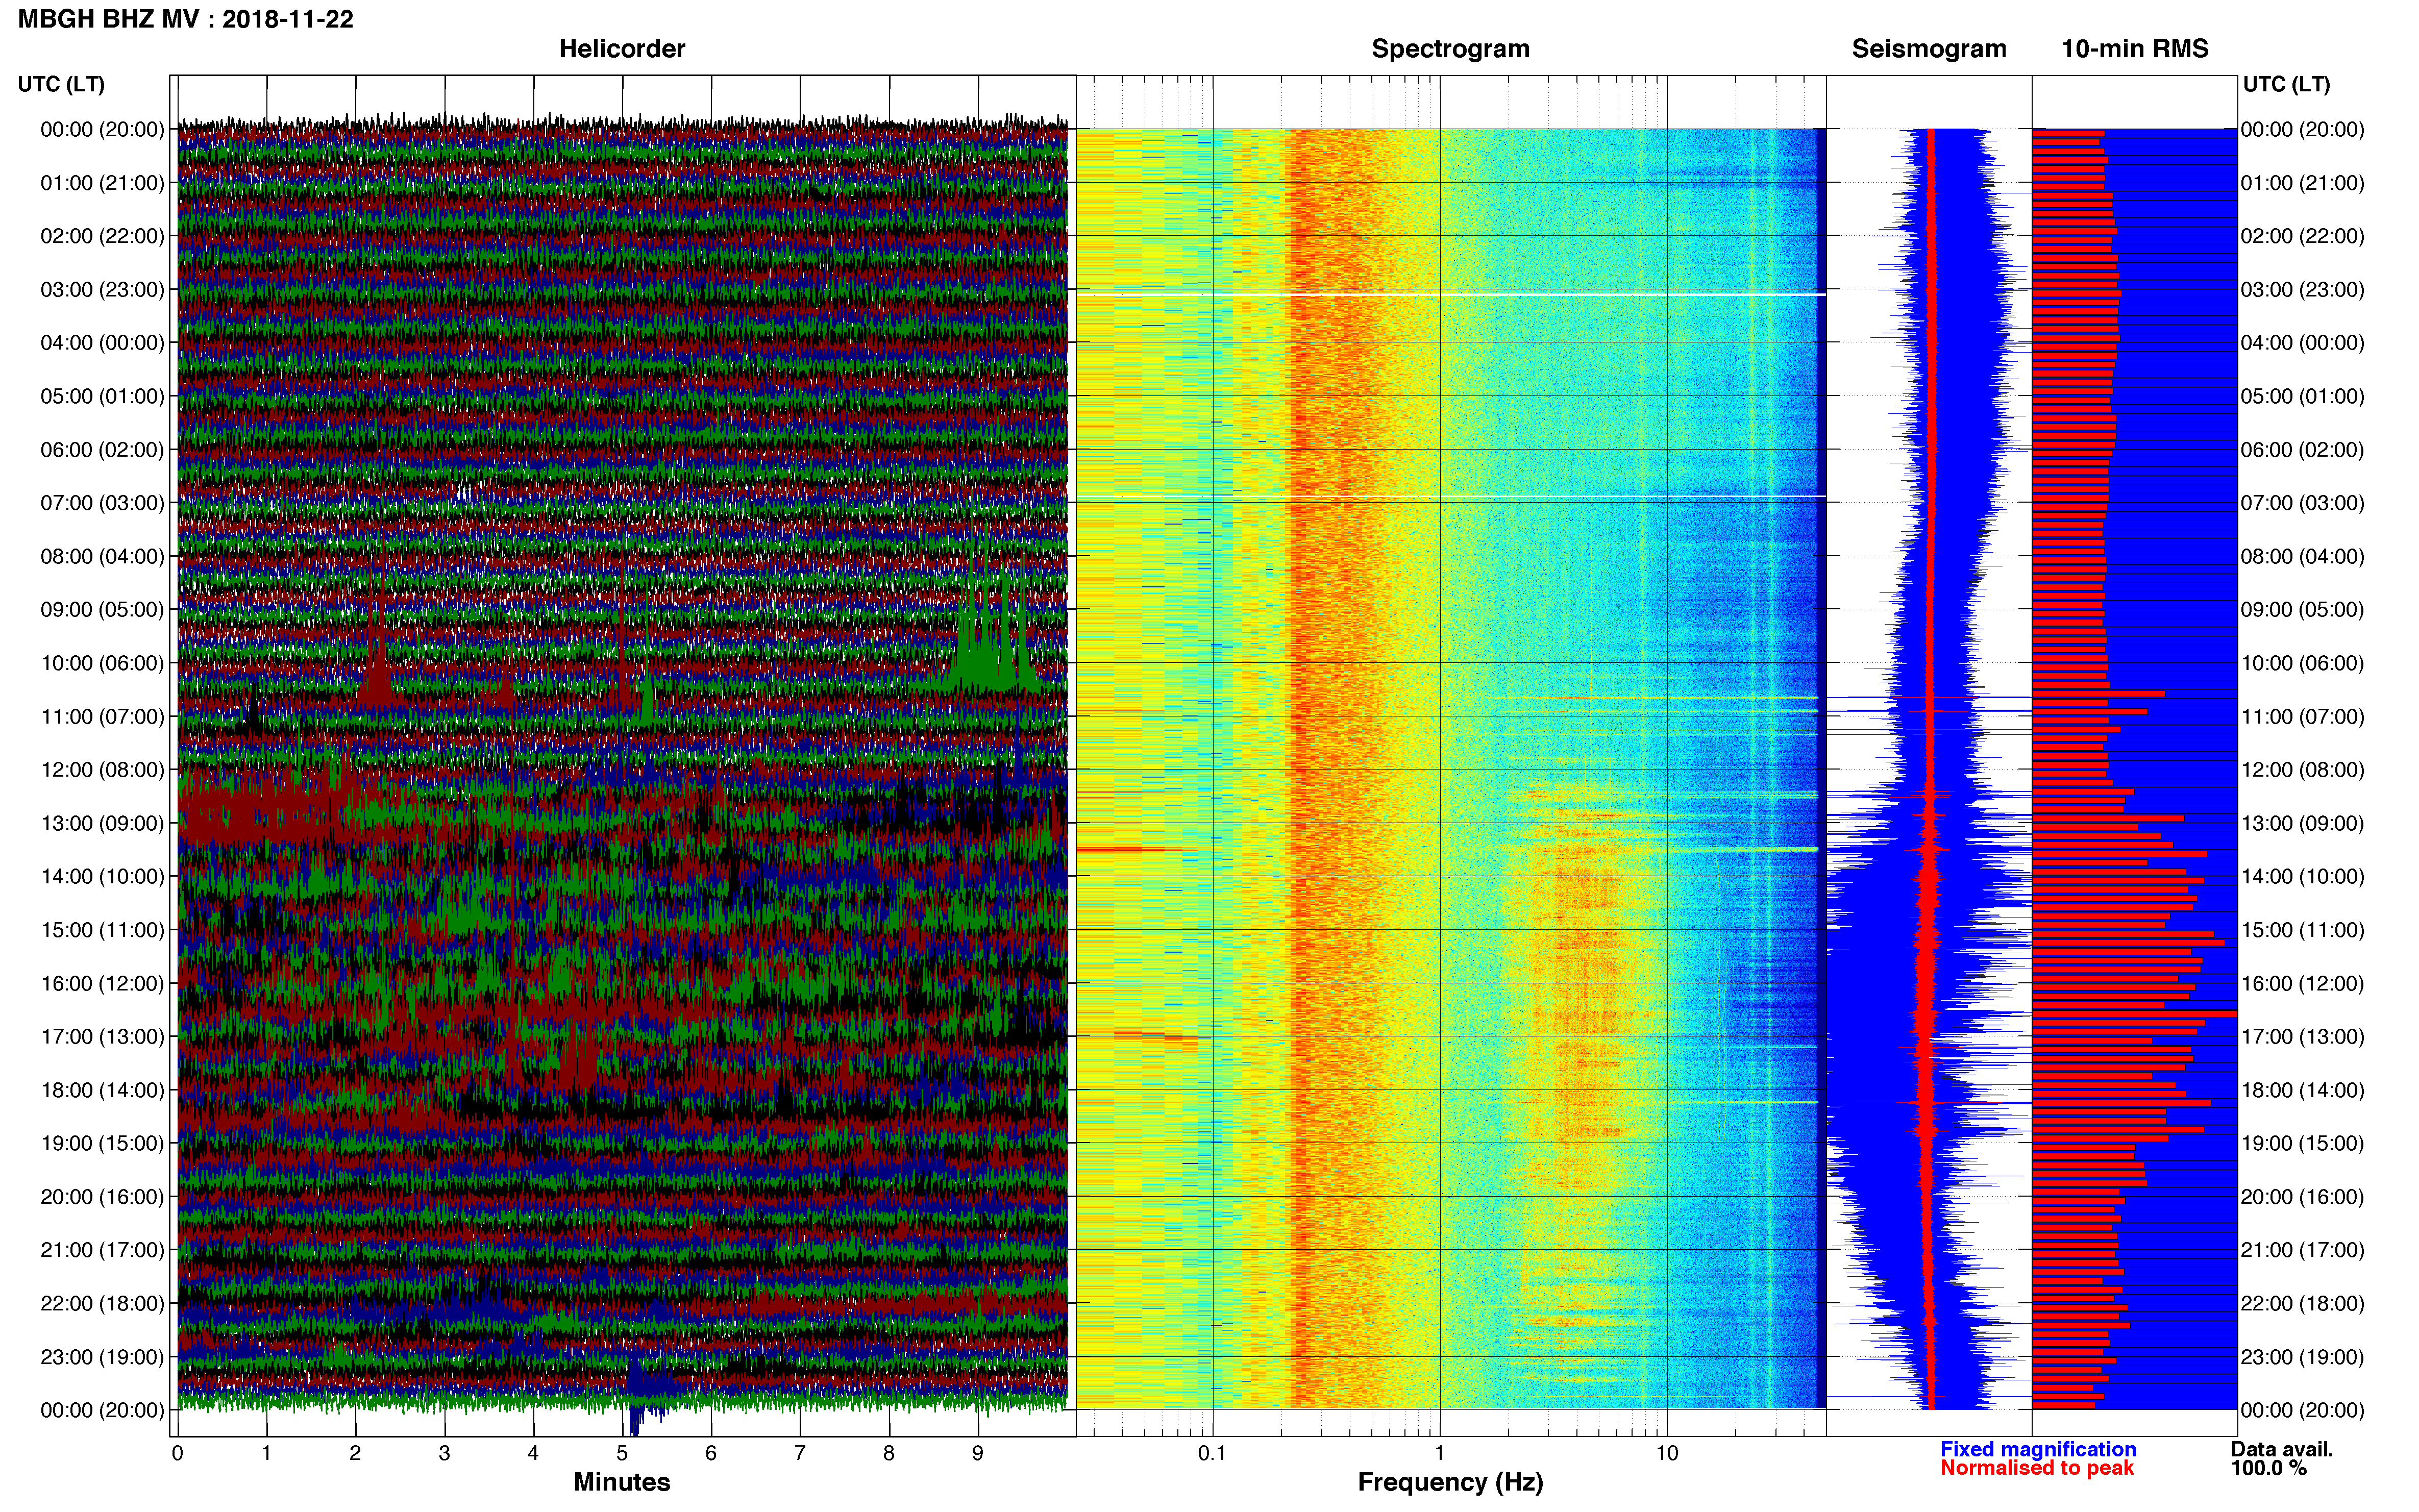Click "09:00 (05:00)" on the left time axis

102,610
